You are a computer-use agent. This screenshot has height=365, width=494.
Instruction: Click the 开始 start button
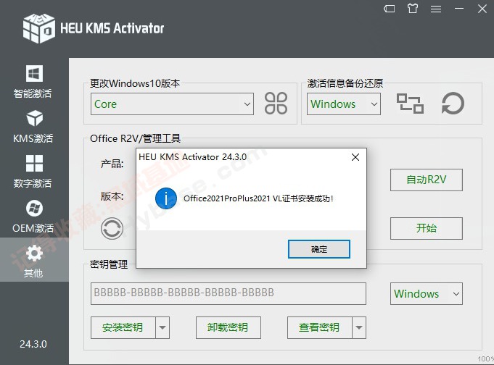(x=427, y=228)
